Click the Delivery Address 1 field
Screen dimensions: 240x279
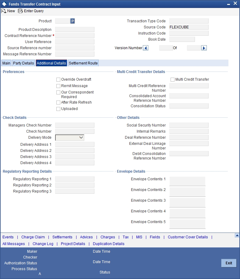click(x=75, y=145)
